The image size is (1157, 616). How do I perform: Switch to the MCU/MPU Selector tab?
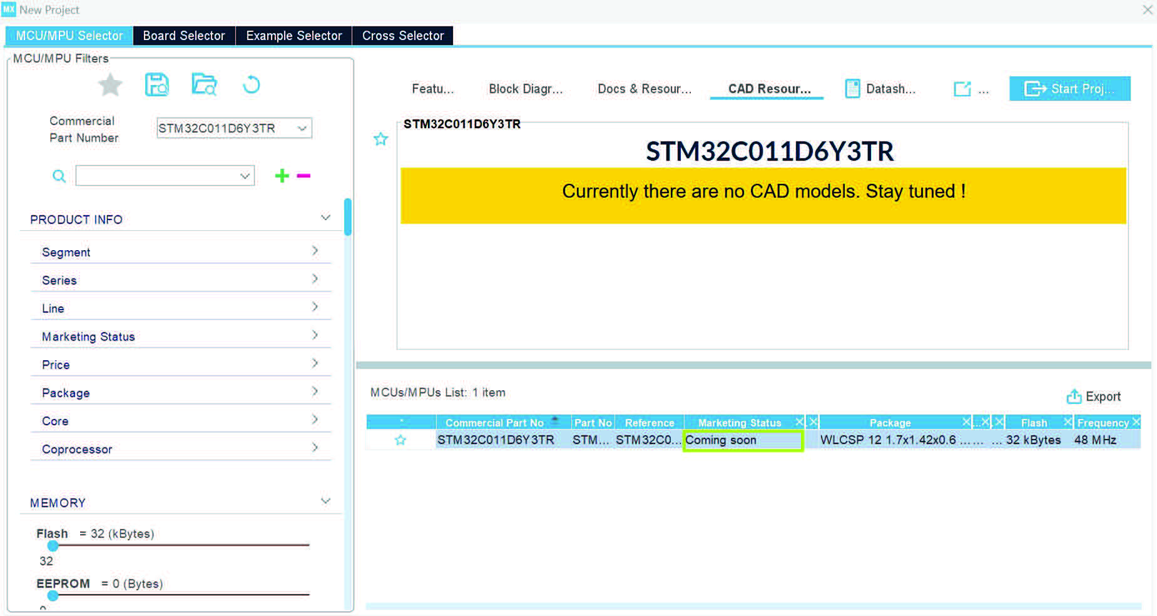(x=69, y=36)
